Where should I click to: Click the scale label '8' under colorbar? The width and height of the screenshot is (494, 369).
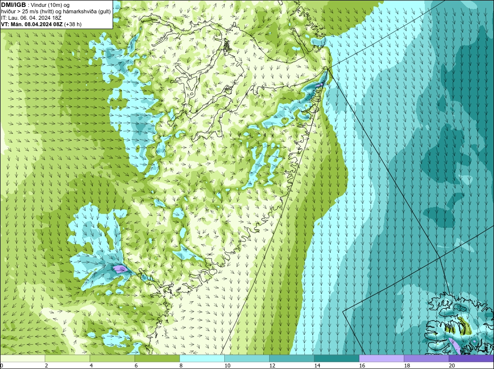pyautogui.click(x=181, y=366)
